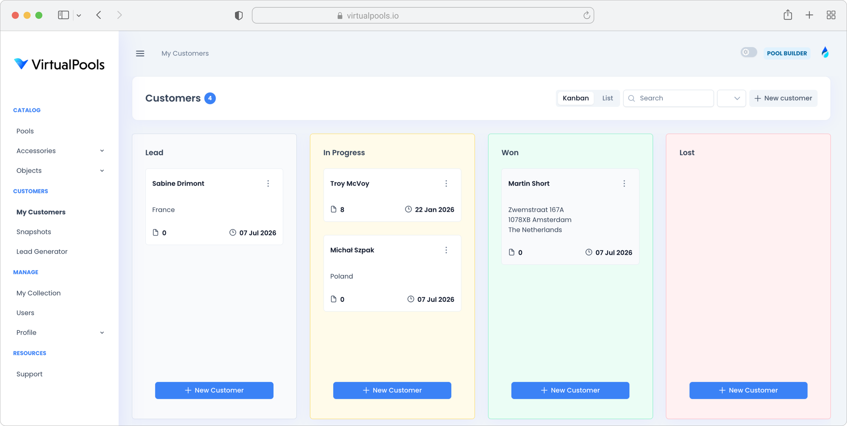This screenshot has width=847, height=426.
Task: Add New Customer in In Progress column
Action: point(392,390)
